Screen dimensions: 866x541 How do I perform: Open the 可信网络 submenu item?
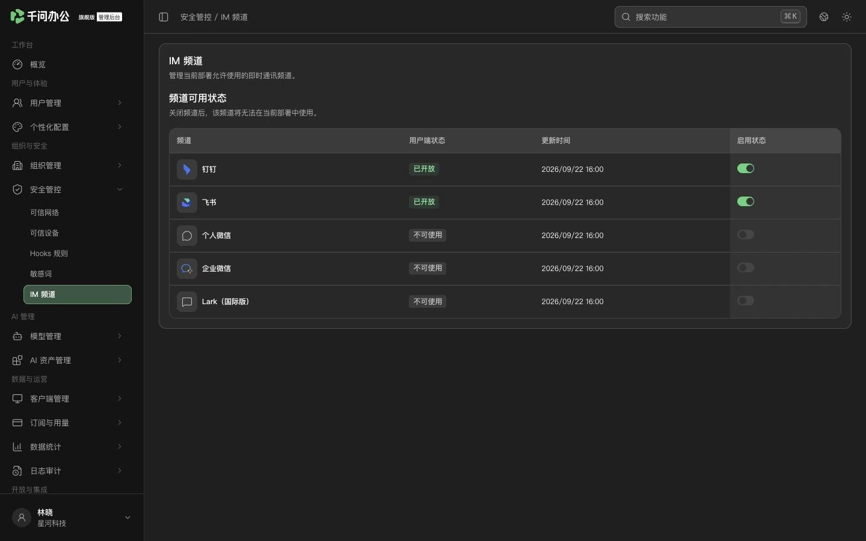tap(78, 213)
